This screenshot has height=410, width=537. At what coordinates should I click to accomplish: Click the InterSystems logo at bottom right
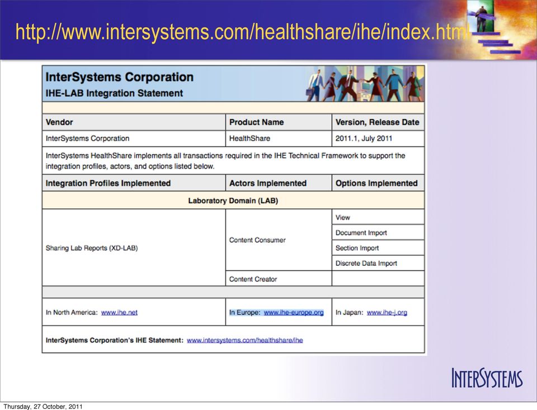tap(487, 378)
